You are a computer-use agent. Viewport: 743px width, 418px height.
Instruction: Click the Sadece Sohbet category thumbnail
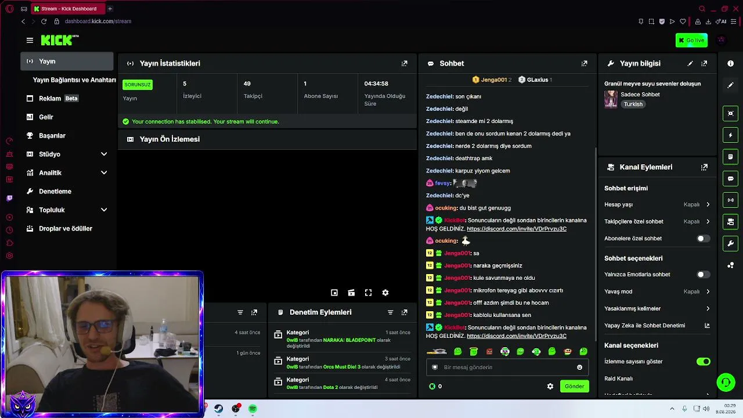(x=611, y=99)
